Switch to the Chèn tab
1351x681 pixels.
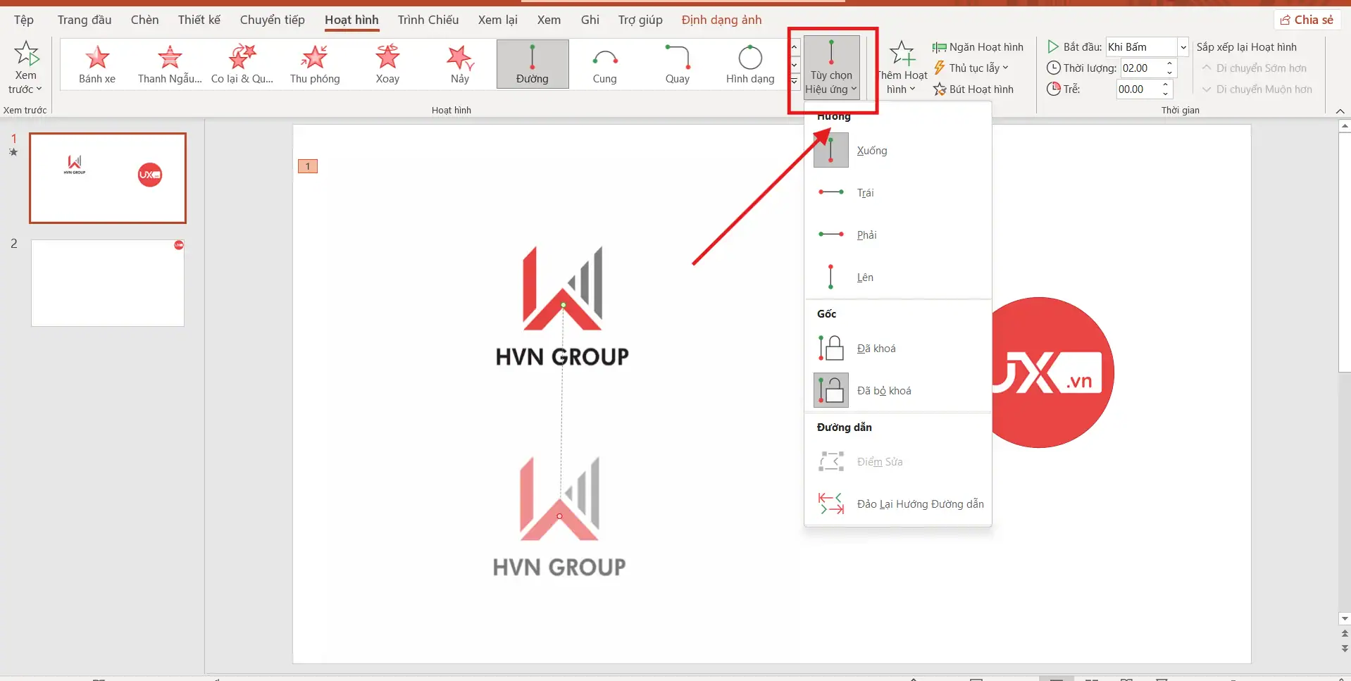coord(144,20)
